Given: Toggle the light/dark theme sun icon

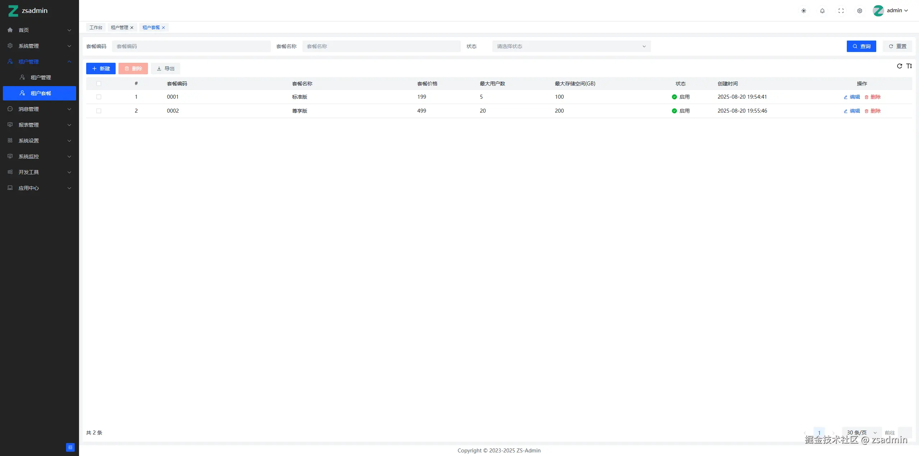Looking at the screenshot, I should click(804, 11).
